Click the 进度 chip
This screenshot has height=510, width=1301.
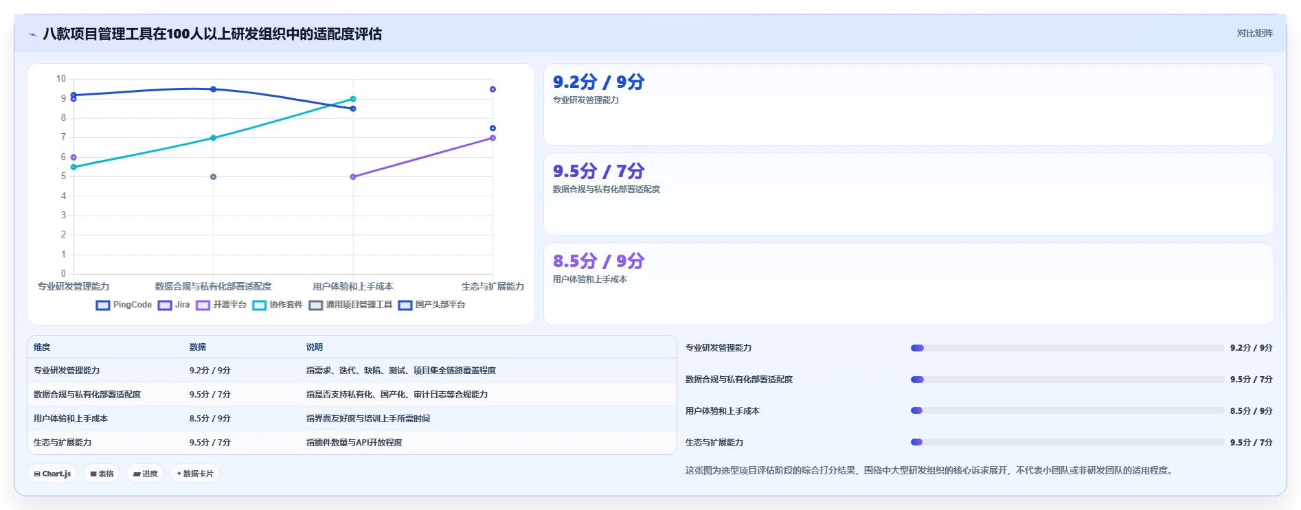point(145,474)
